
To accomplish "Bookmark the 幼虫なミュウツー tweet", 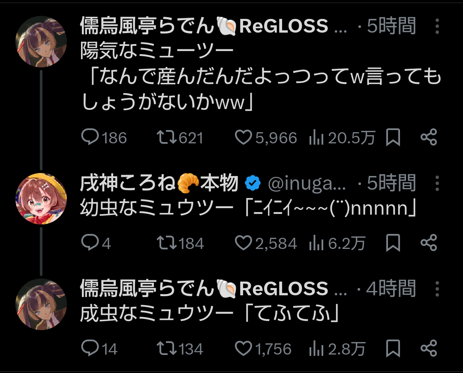I will coord(393,243).
